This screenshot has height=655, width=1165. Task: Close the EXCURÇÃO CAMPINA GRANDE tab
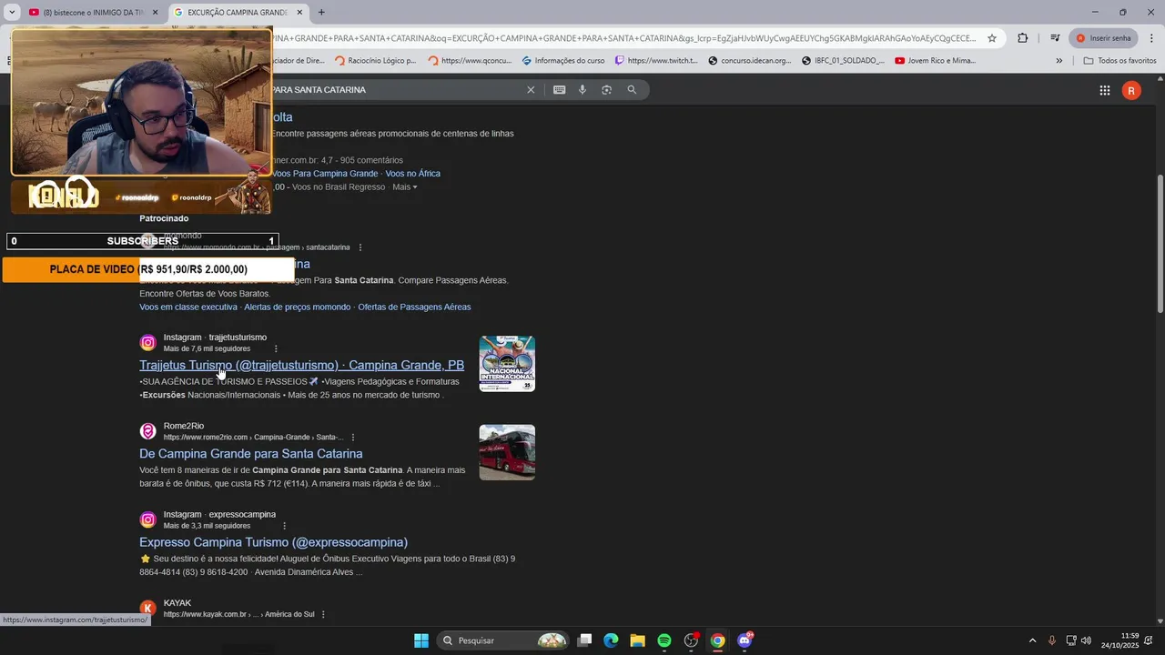pos(300,13)
